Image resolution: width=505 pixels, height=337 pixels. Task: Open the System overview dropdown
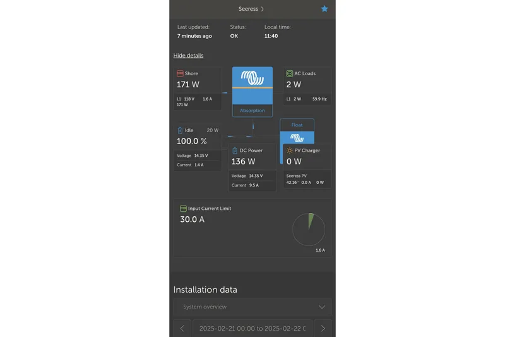252,307
